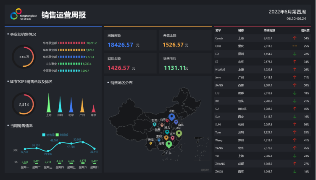
Task: Click the yellow map pin near 云南
Action: [151, 143]
